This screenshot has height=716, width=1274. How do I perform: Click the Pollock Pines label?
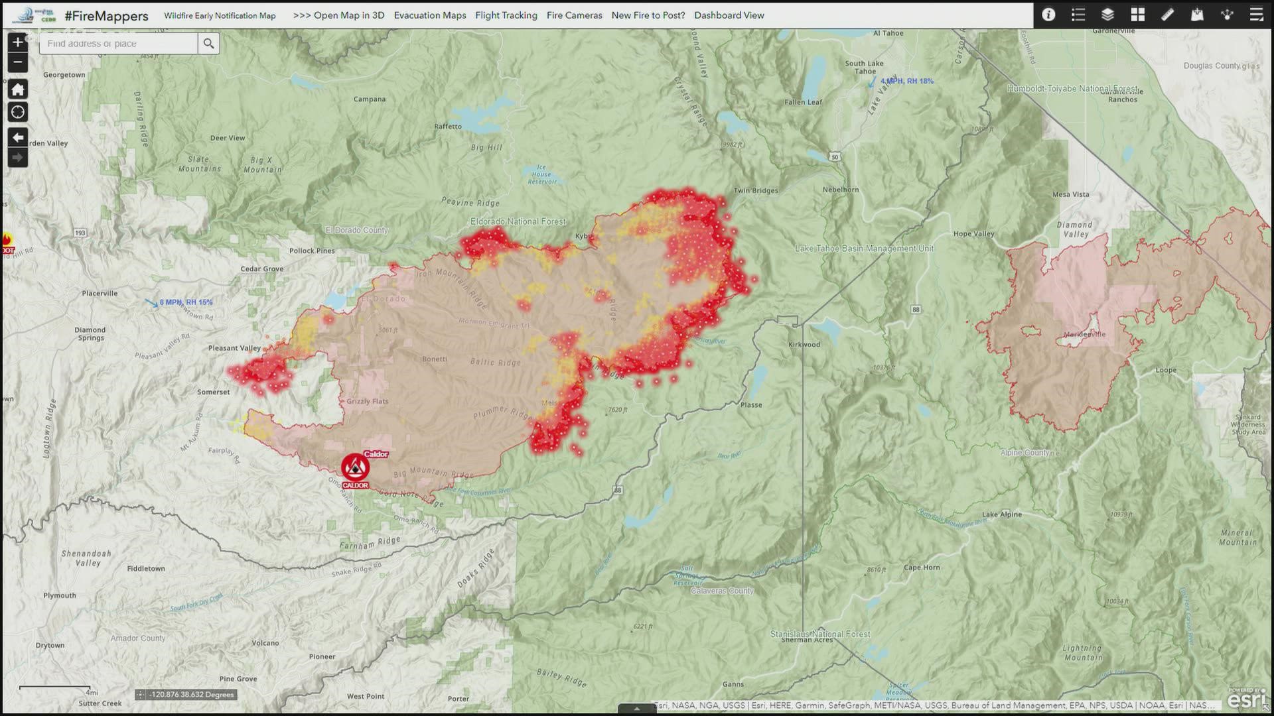pyautogui.click(x=312, y=251)
